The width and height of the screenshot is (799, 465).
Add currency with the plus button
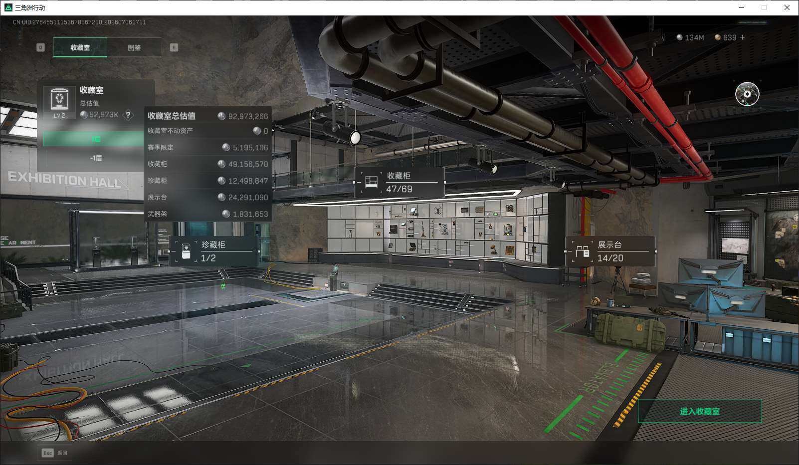(742, 37)
